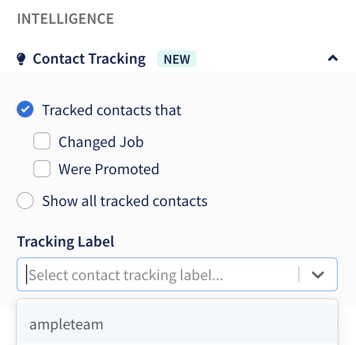Collapse the Contact Tracking section chevron
Viewport: 356px width, 345px height.
333,58
